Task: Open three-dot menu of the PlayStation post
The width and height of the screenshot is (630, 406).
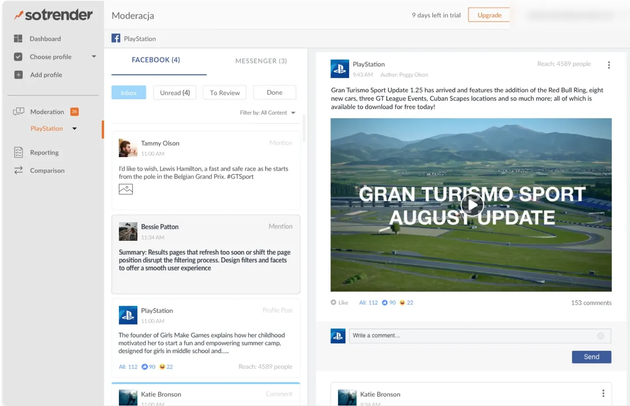Action: tap(609, 65)
